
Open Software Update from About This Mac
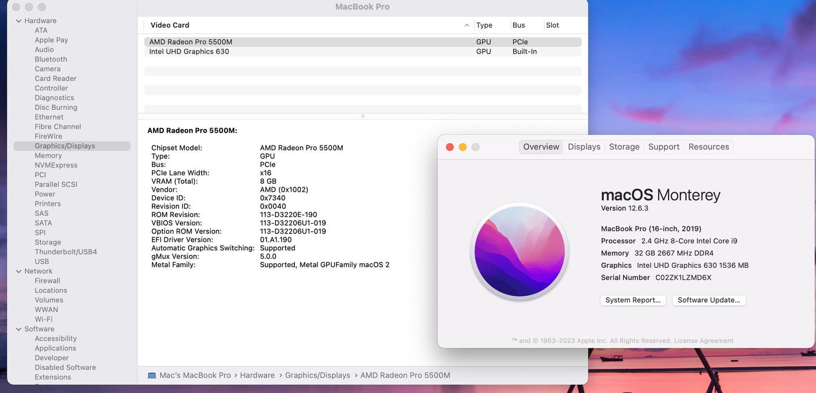pos(709,300)
